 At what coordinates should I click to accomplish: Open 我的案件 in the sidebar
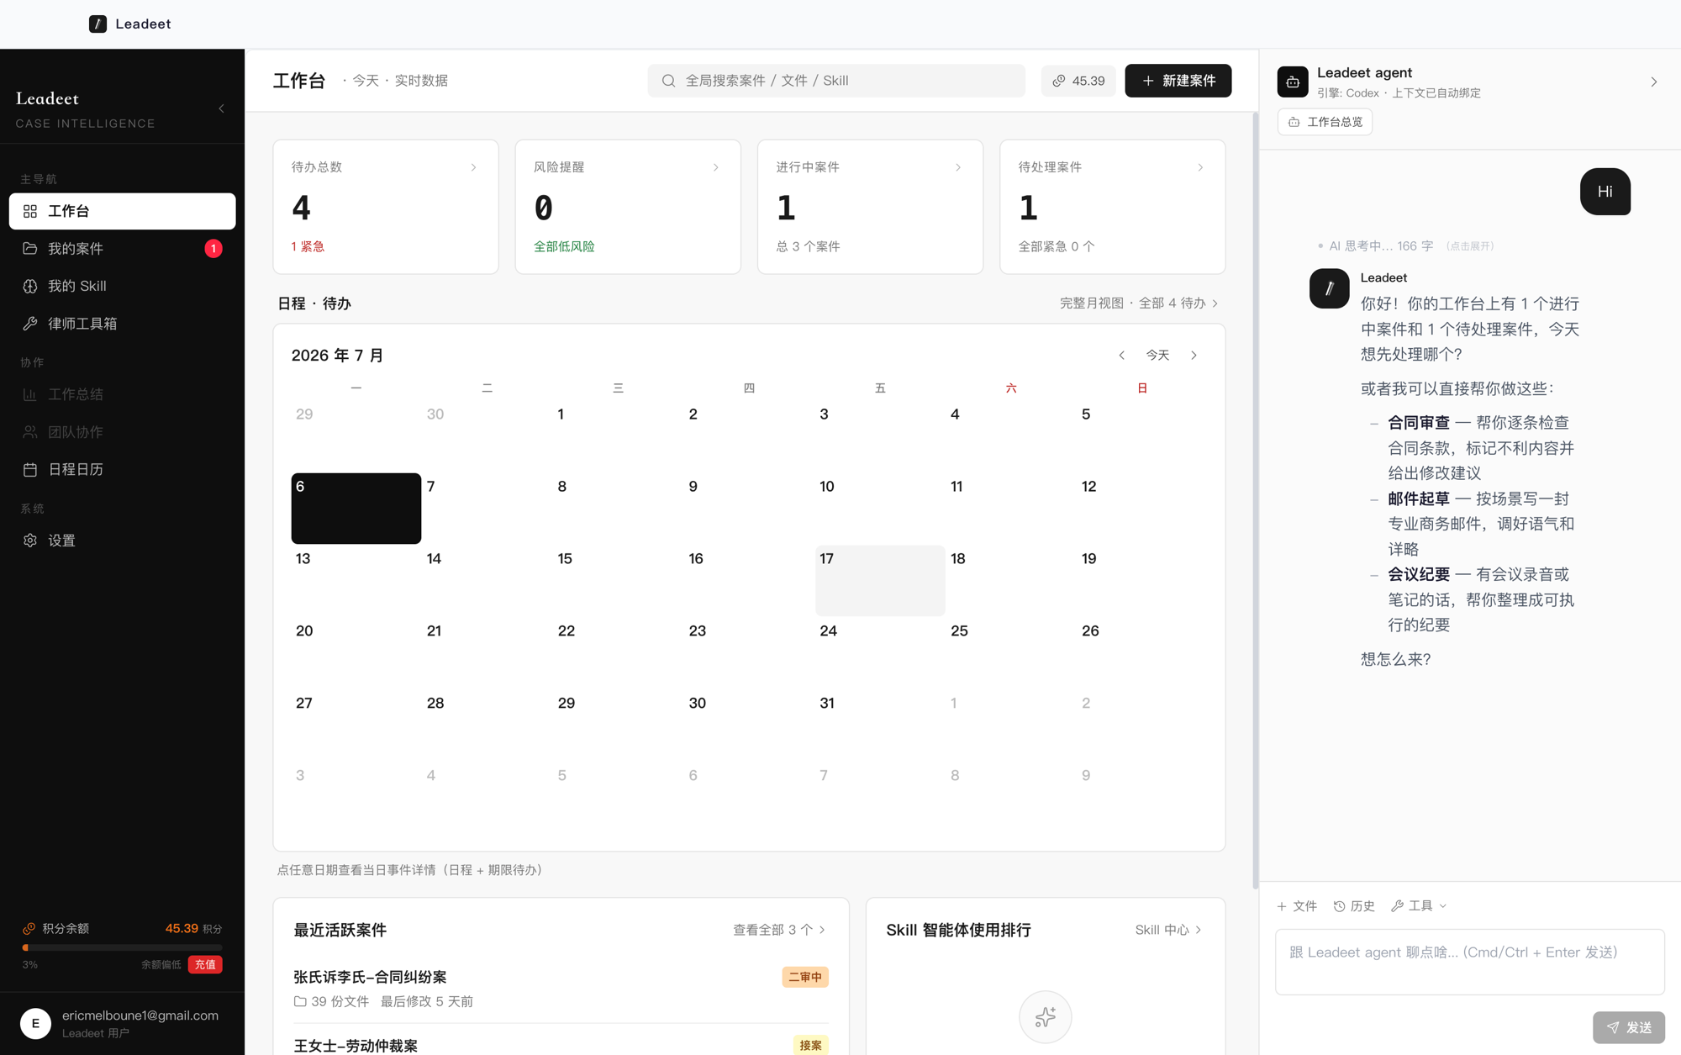[x=122, y=249]
